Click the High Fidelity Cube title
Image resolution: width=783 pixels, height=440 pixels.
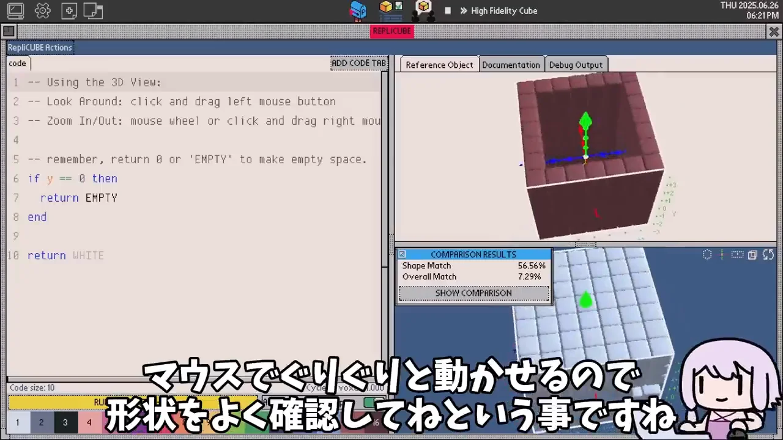click(x=504, y=11)
